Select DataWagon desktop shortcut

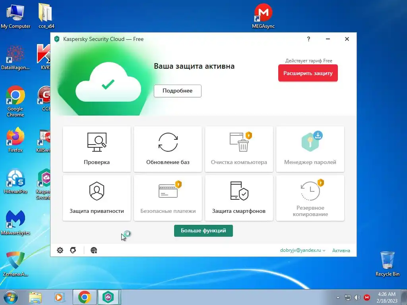tap(16, 58)
